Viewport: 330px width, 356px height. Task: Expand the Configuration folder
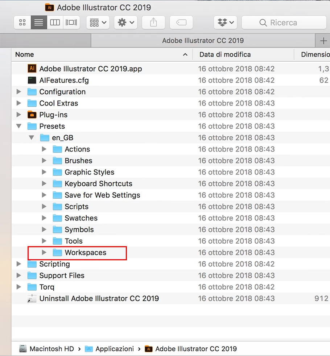pos(19,92)
